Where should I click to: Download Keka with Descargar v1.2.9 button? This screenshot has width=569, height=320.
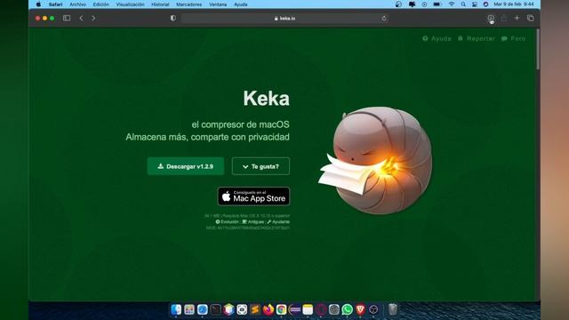point(186,166)
